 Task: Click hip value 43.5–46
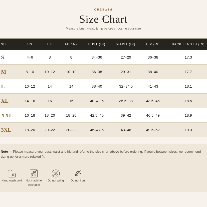pyautogui.click(x=153, y=101)
